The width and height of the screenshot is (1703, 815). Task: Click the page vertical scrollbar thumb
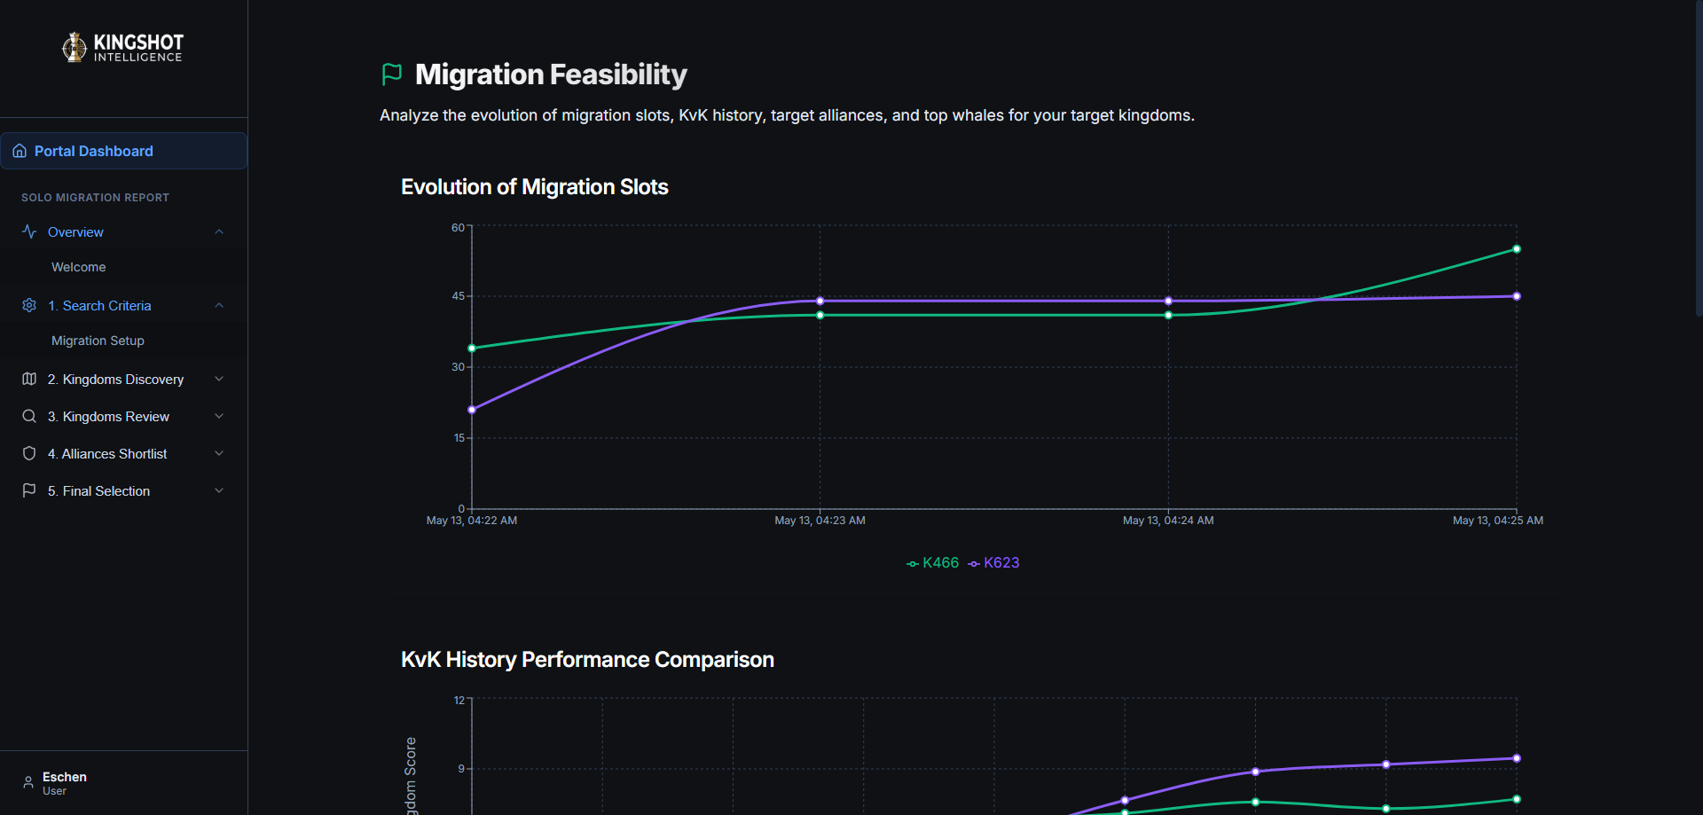point(1699,158)
